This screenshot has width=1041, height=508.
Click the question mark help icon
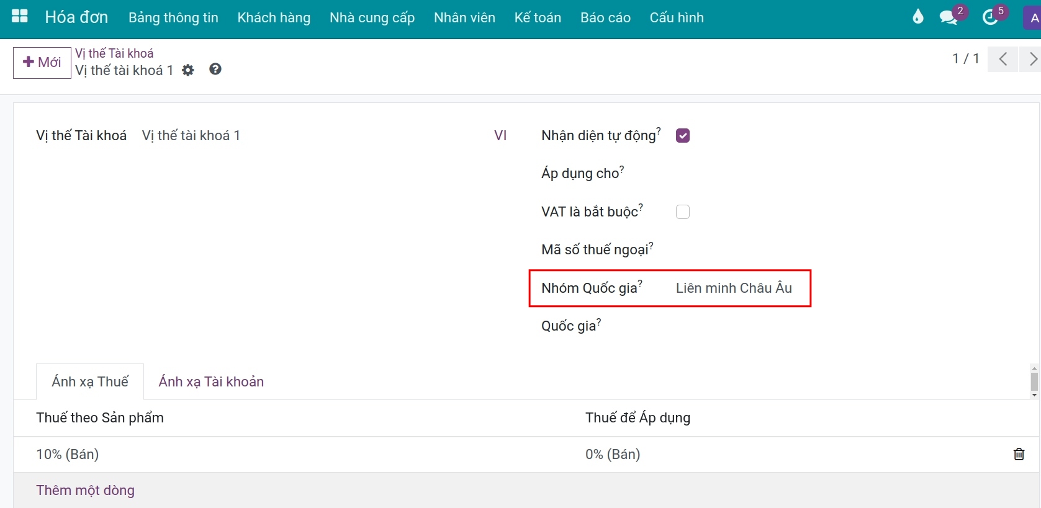click(x=215, y=69)
